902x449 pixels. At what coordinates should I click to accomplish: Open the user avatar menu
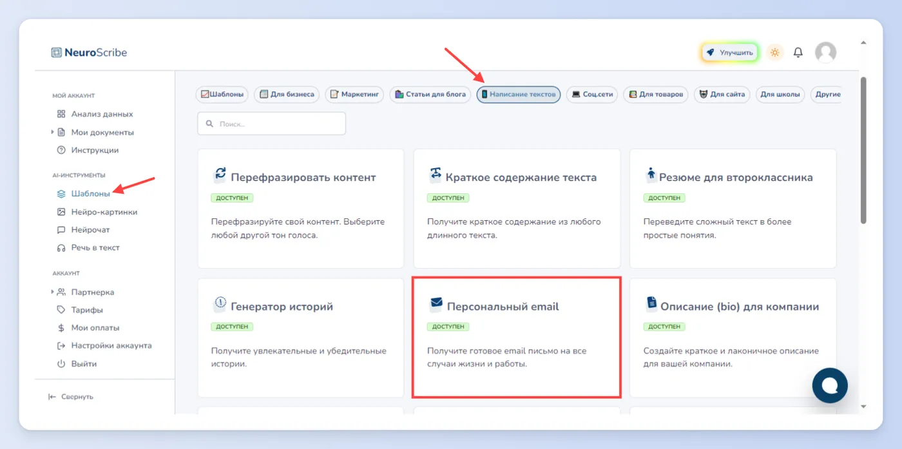(x=825, y=52)
